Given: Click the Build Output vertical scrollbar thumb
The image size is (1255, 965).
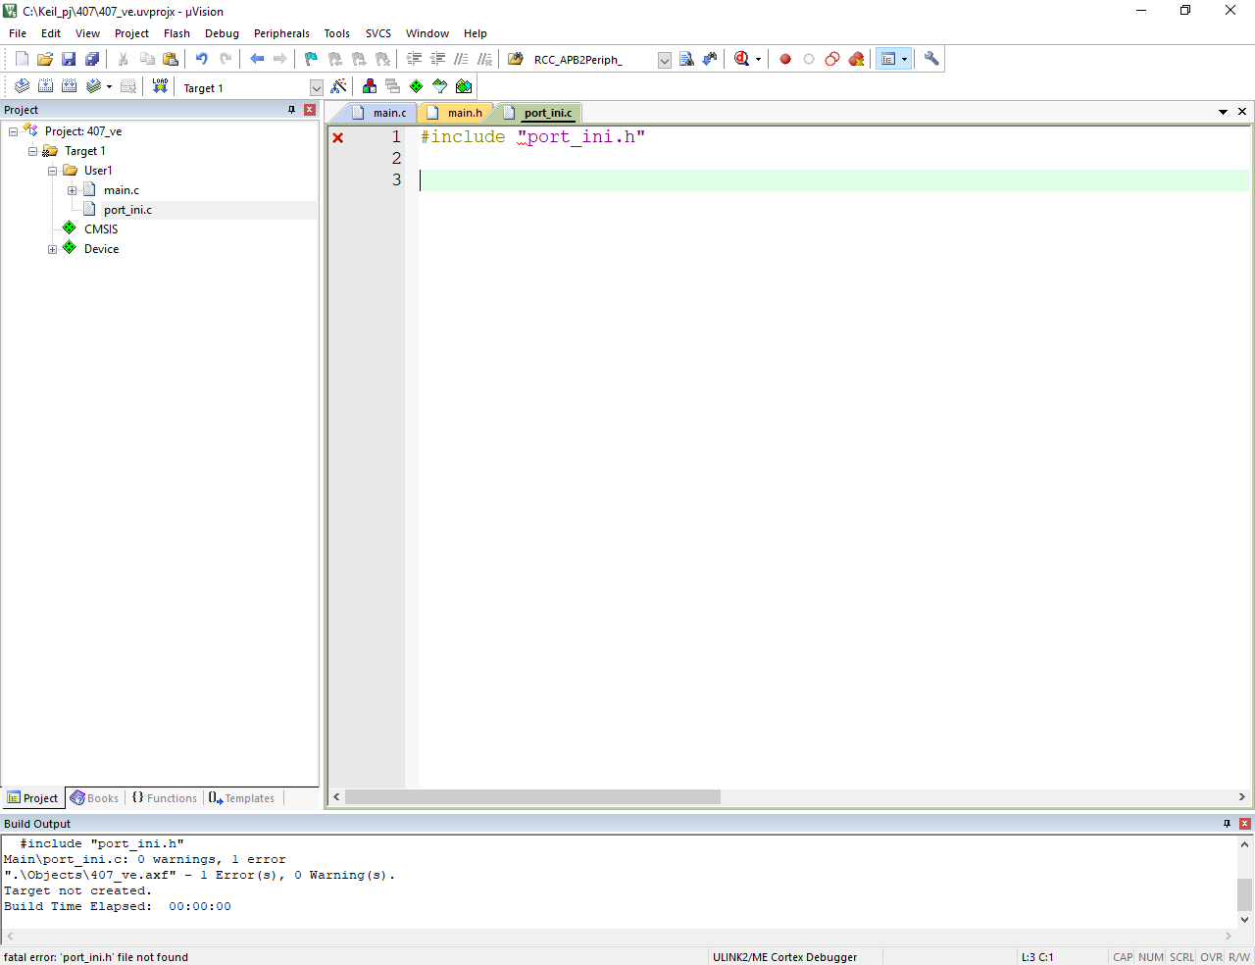Looking at the screenshot, I should point(1244,894).
